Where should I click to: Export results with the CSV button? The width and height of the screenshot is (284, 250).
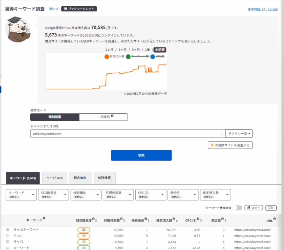point(271,208)
